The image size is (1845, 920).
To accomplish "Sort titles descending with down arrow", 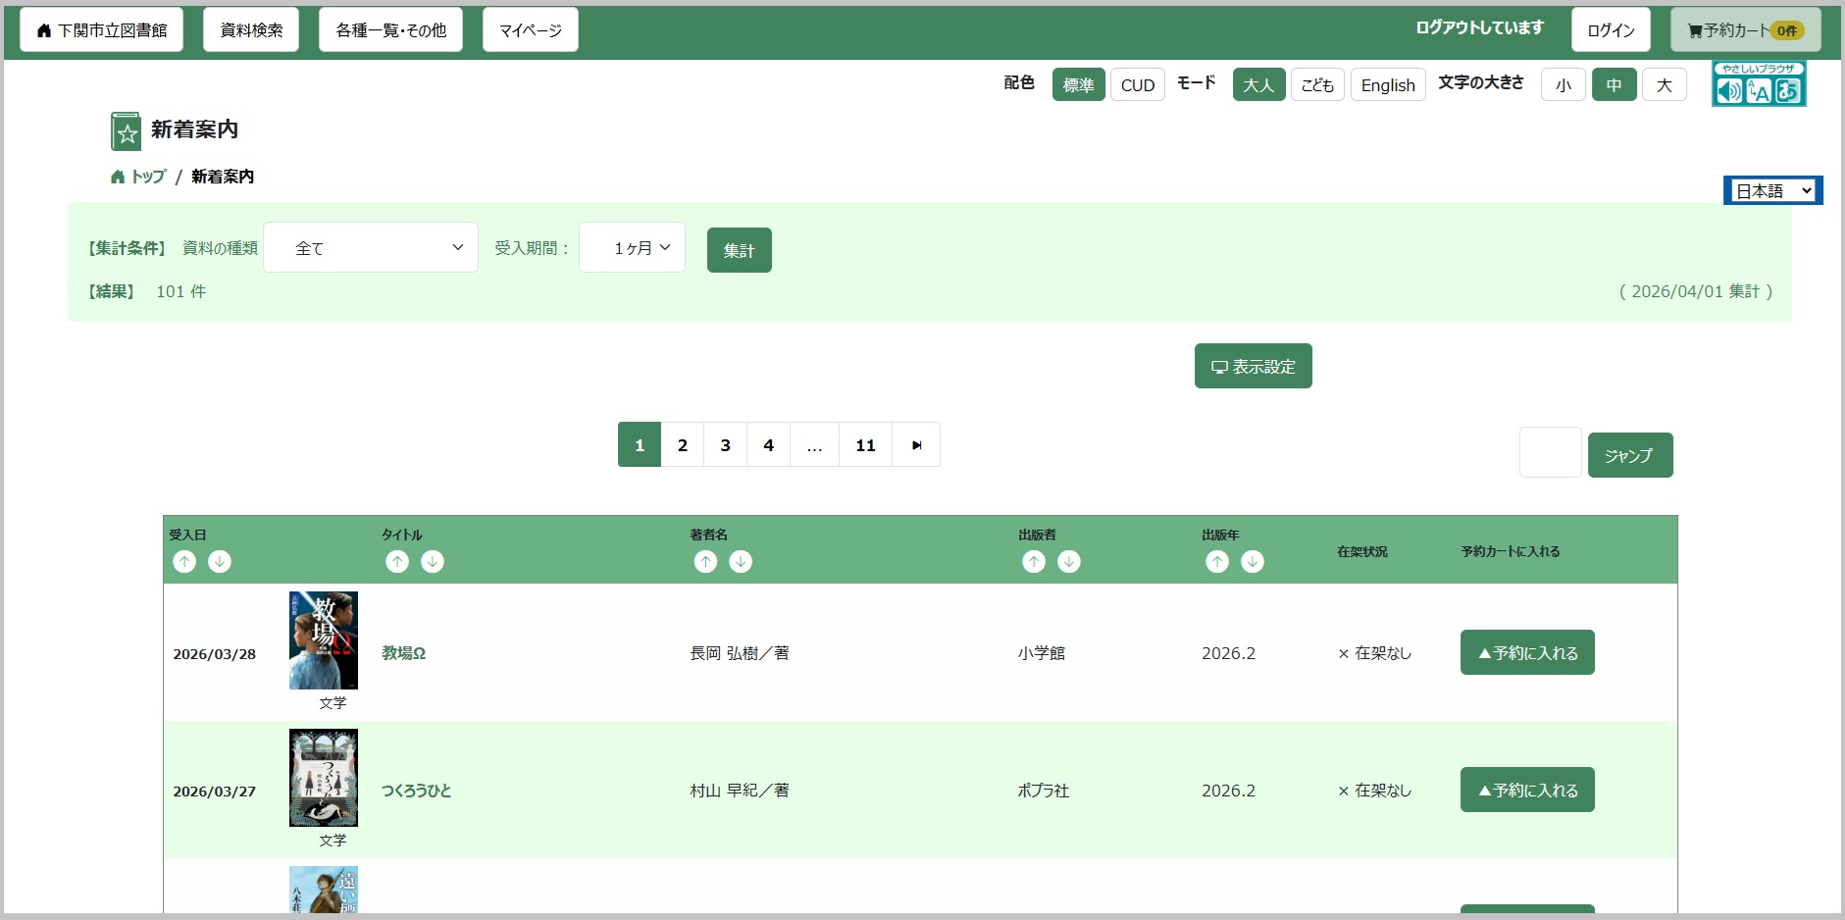I will pyautogui.click(x=433, y=561).
